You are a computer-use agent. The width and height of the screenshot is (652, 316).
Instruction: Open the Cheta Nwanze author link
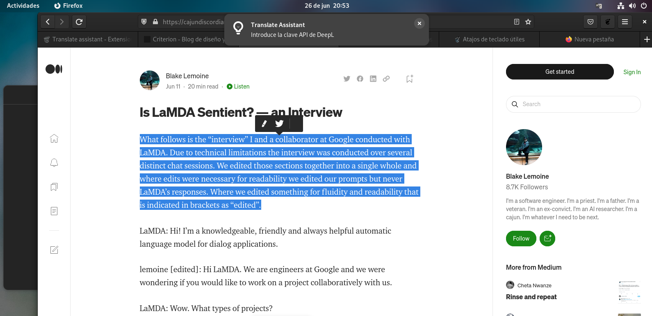[x=534, y=285]
